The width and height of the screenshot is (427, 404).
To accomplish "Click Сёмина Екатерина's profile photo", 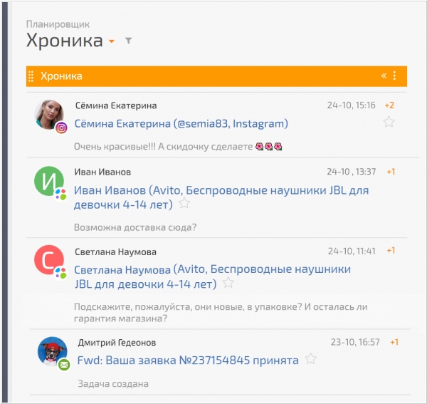I will click(x=49, y=115).
